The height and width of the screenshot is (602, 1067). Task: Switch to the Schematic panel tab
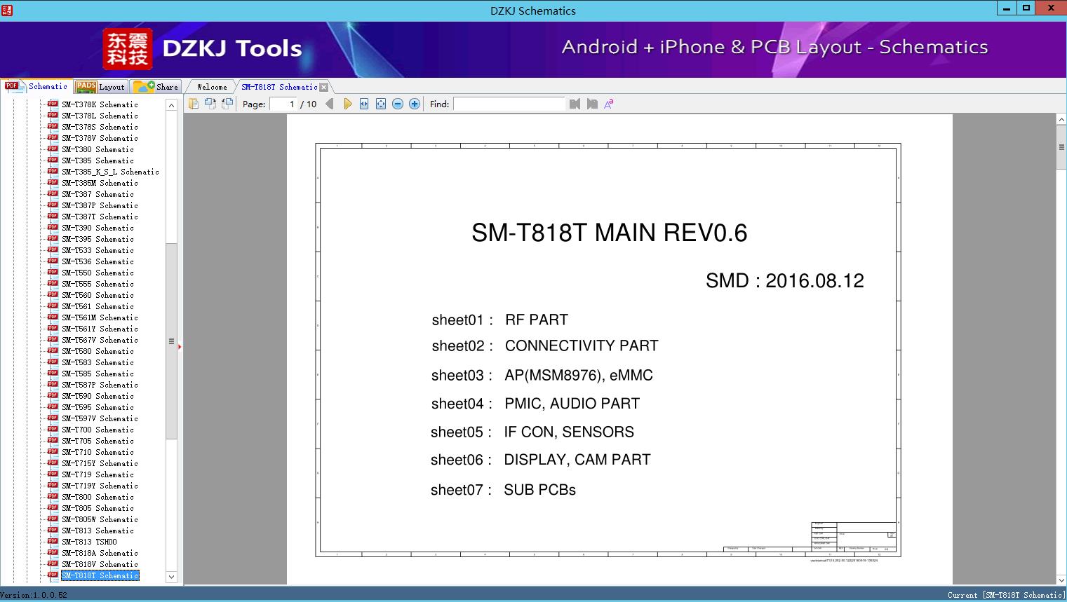[x=36, y=86]
